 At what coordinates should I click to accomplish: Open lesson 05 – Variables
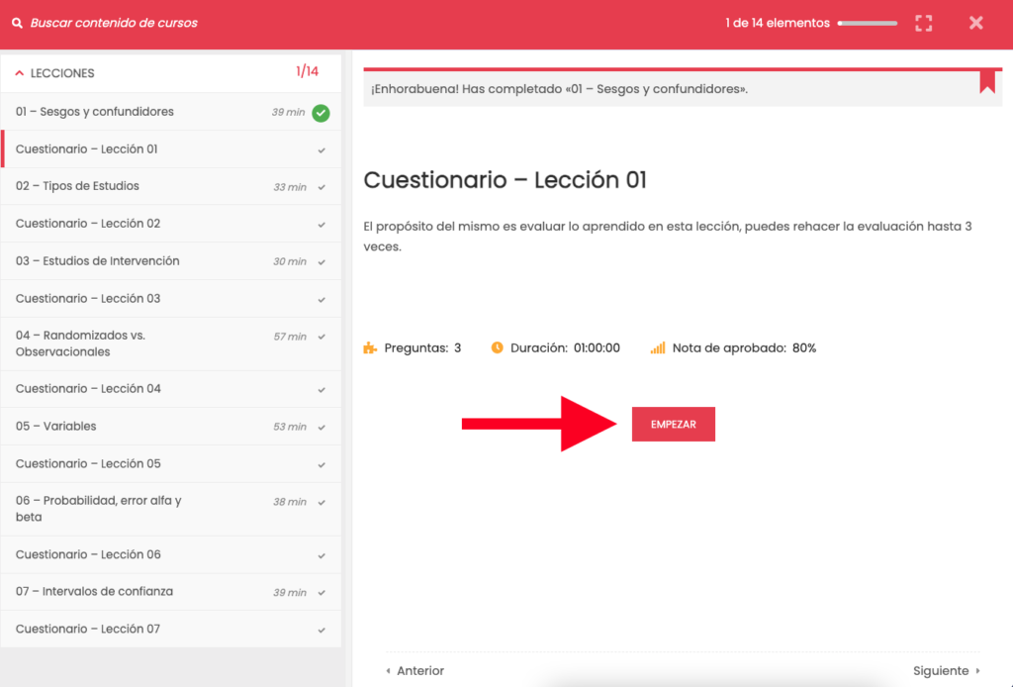(55, 427)
